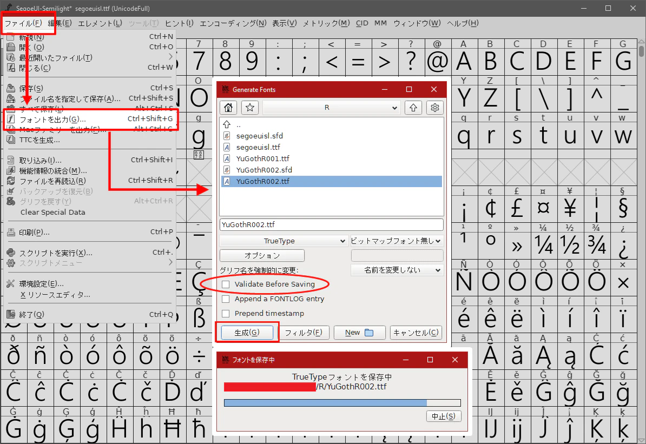Choose ファイル名を指定して保存(A) from File menu
The image size is (646, 444).
91,98
